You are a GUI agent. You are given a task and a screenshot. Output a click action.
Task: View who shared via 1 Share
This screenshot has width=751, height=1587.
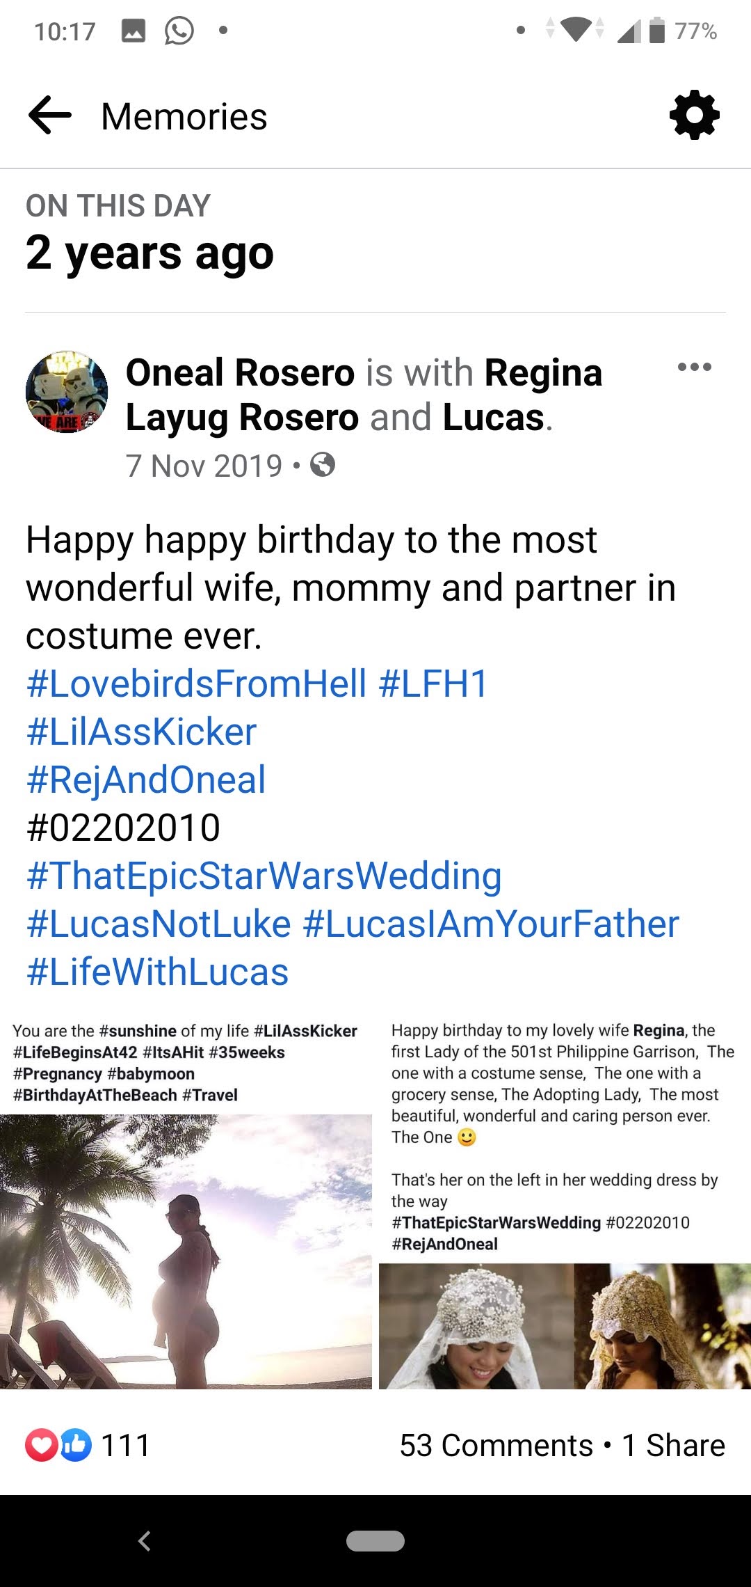pyautogui.click(x=673, y=1446)
